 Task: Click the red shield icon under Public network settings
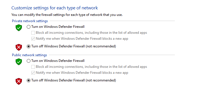[x=19, y=81]
